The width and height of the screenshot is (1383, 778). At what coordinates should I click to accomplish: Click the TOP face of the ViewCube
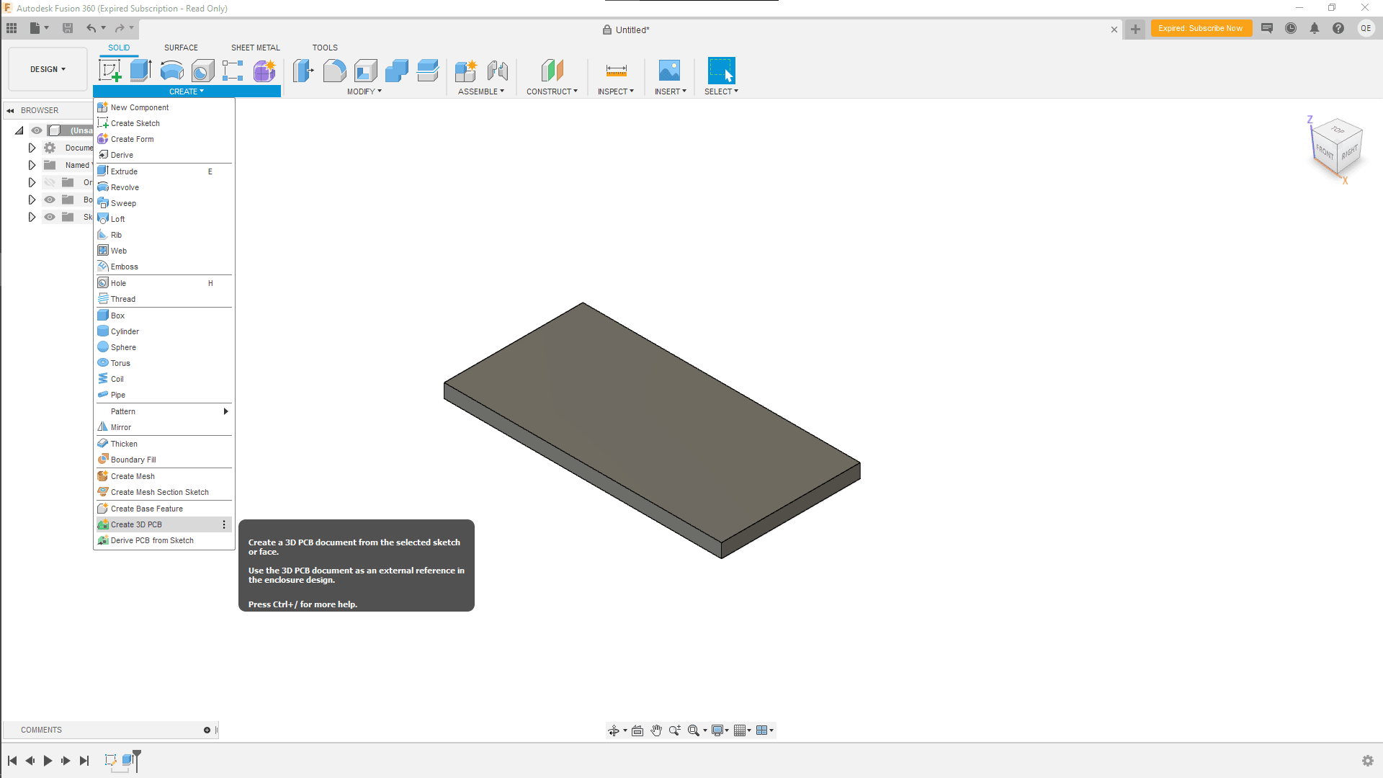[x=1338, y=132]
